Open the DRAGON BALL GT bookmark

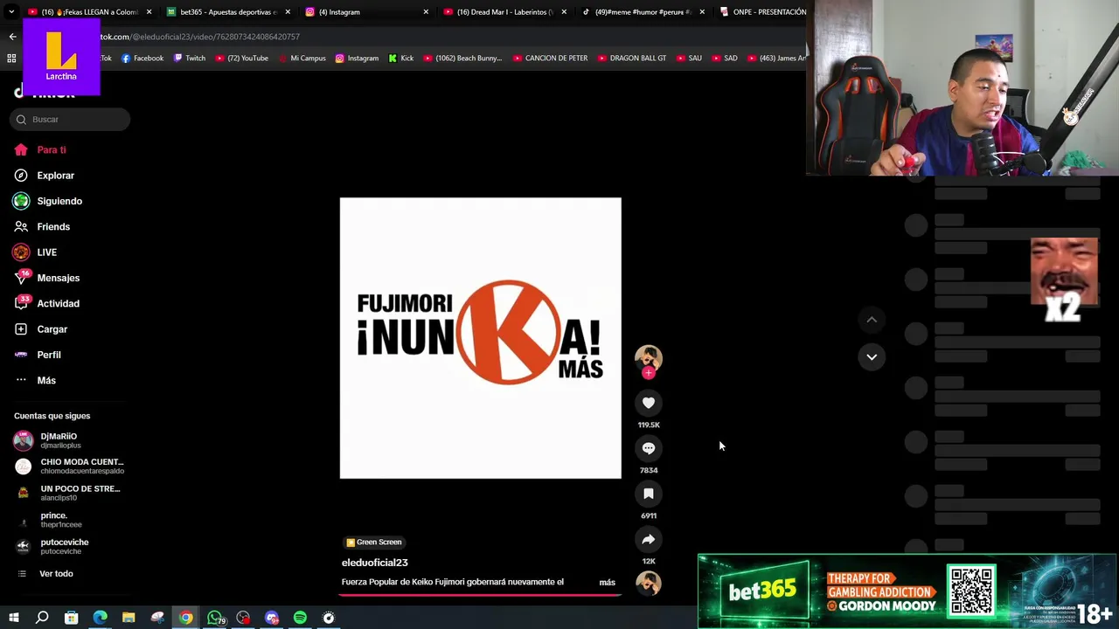point(632,59)
